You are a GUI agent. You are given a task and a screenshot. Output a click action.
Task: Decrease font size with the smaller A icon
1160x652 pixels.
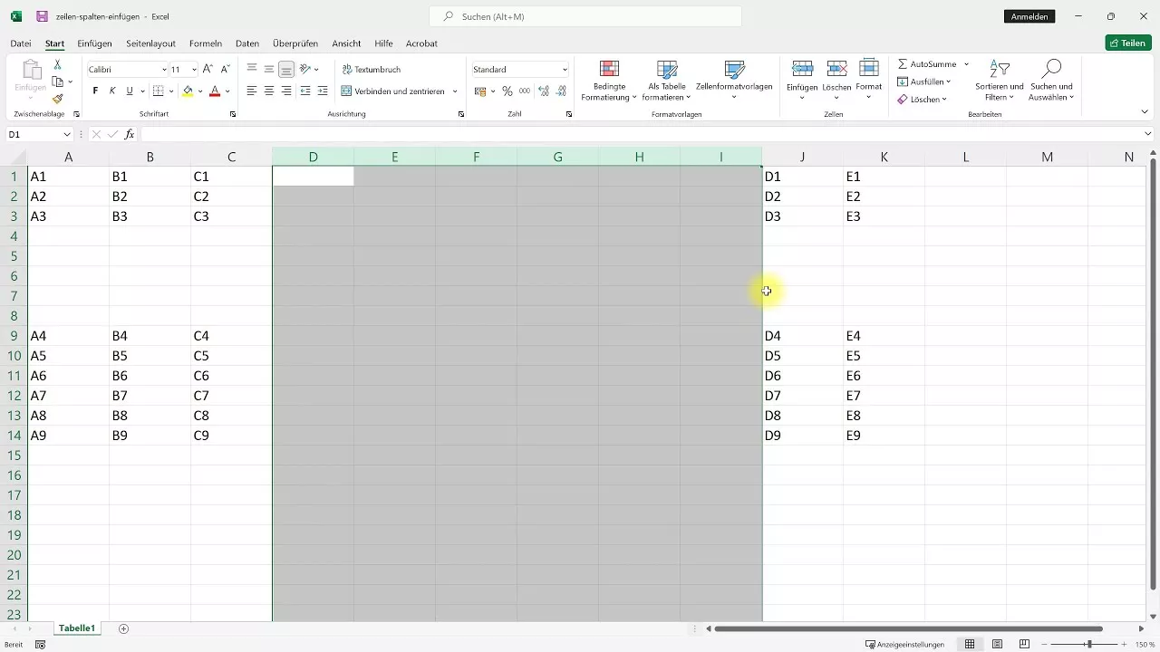(x=226, y=69)
